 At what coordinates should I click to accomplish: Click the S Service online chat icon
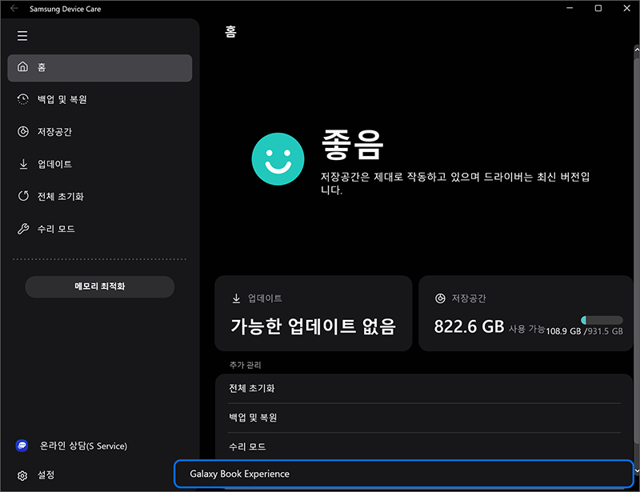click(22, 446)
